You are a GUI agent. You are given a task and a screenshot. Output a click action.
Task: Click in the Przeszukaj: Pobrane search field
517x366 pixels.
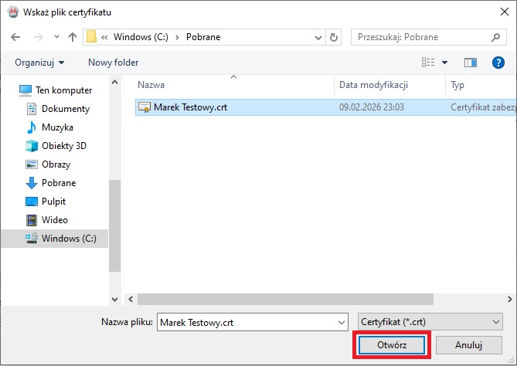421,36
